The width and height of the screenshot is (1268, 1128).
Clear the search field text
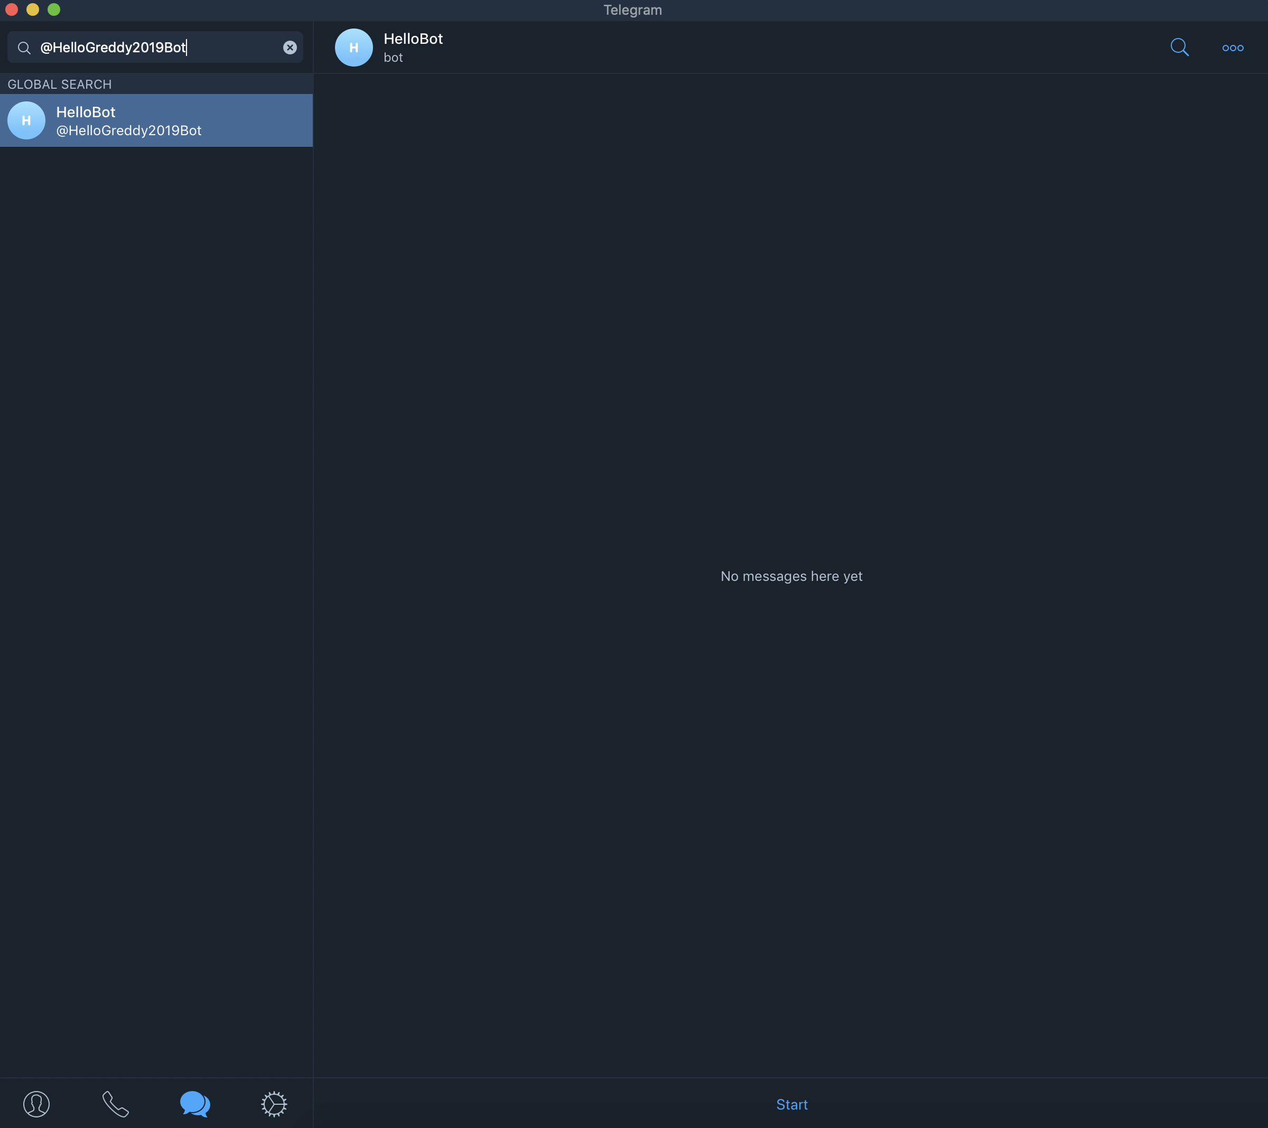click(x=290, y=48)
